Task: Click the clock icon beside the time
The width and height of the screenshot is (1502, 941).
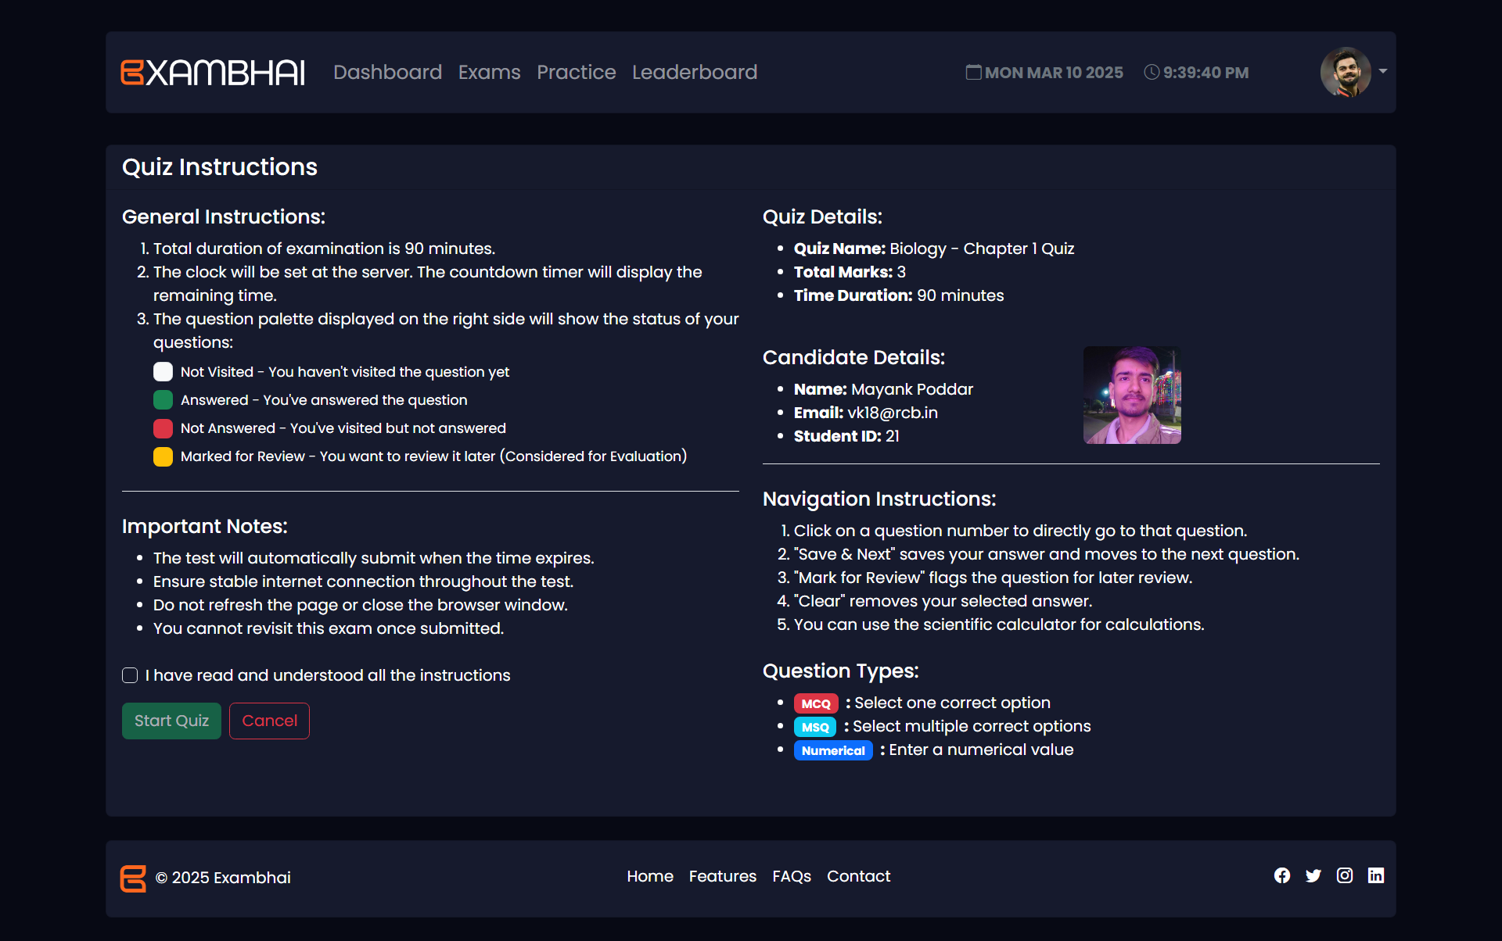Action: (1151, 72)
